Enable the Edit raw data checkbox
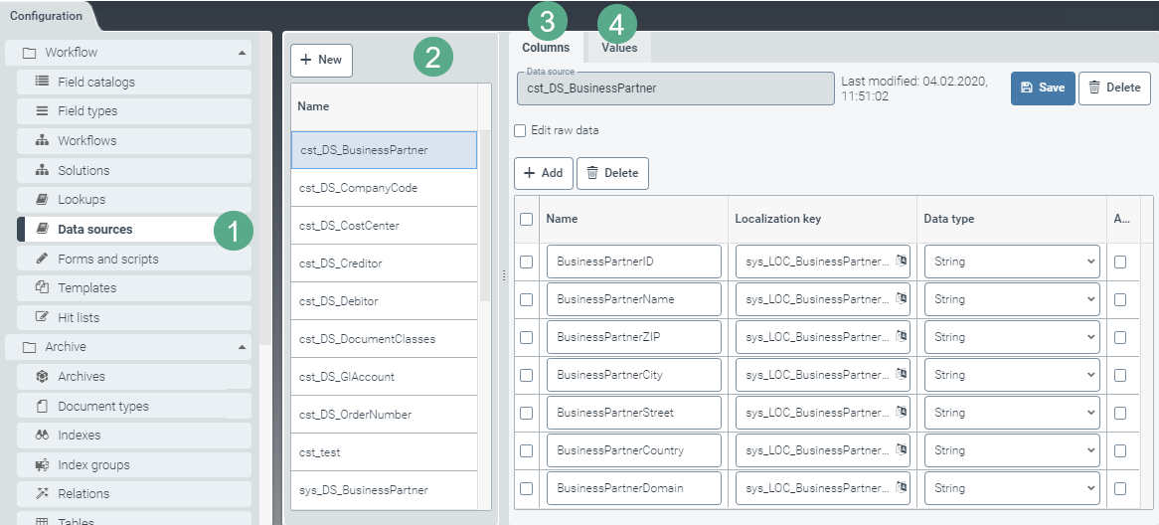This screenshot has width=1159, height=525. point(520,130)
